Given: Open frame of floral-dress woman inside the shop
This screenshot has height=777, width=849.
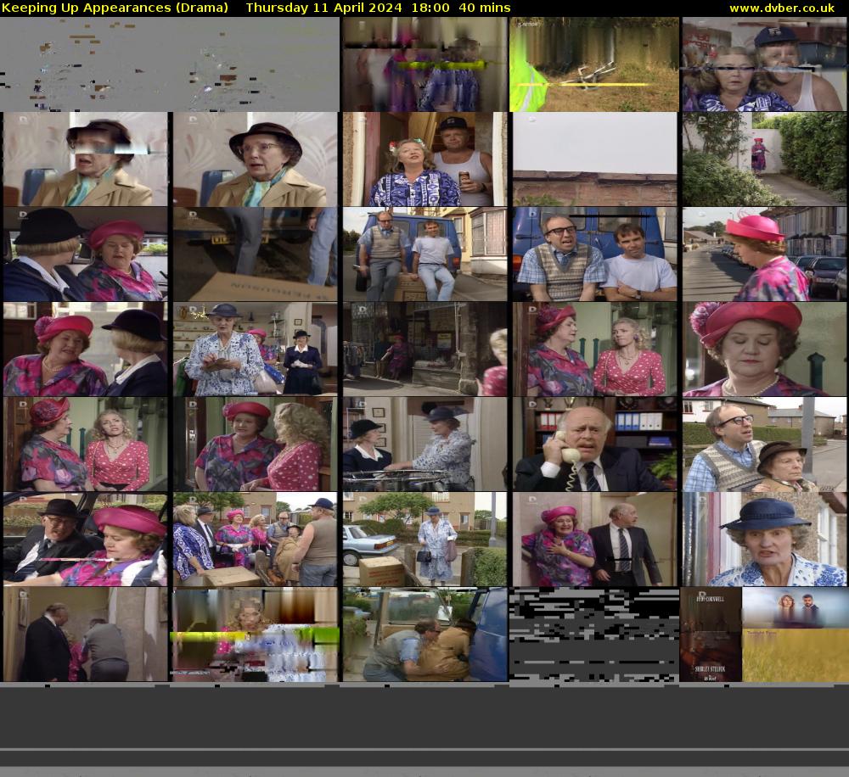Looking at the screenshot, I should coord(255,349).
